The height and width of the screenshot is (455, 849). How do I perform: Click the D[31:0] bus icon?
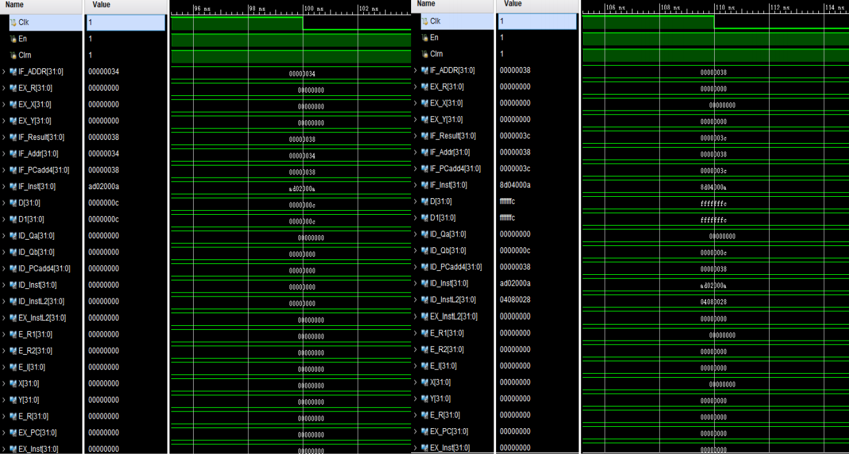(12, 203)
